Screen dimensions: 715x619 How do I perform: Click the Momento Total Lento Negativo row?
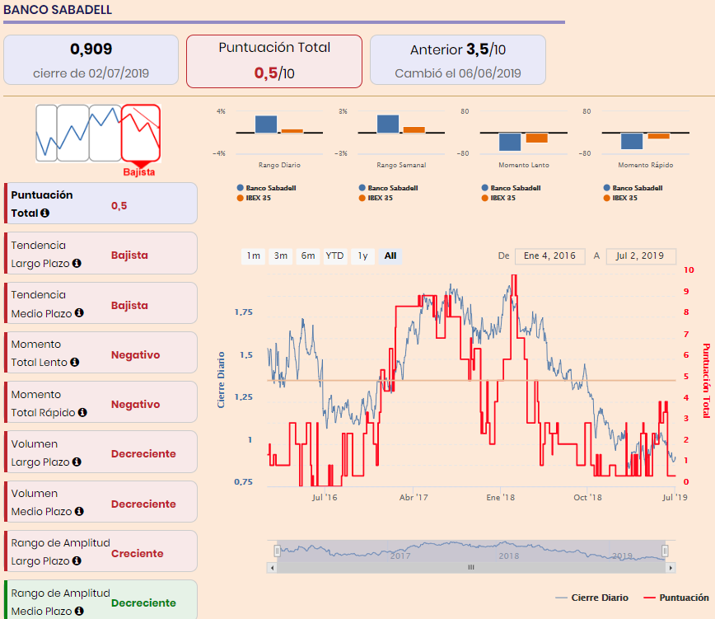point(100,353)
